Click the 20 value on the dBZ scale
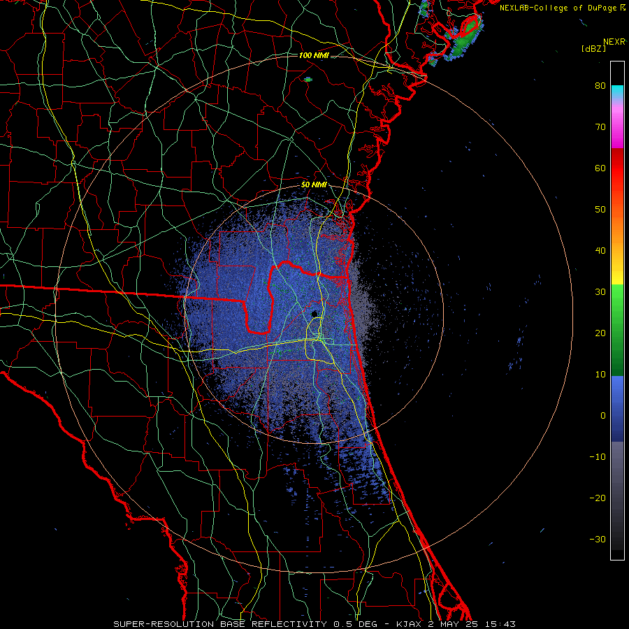The image size is (629, 629). (x=600, y=333)
